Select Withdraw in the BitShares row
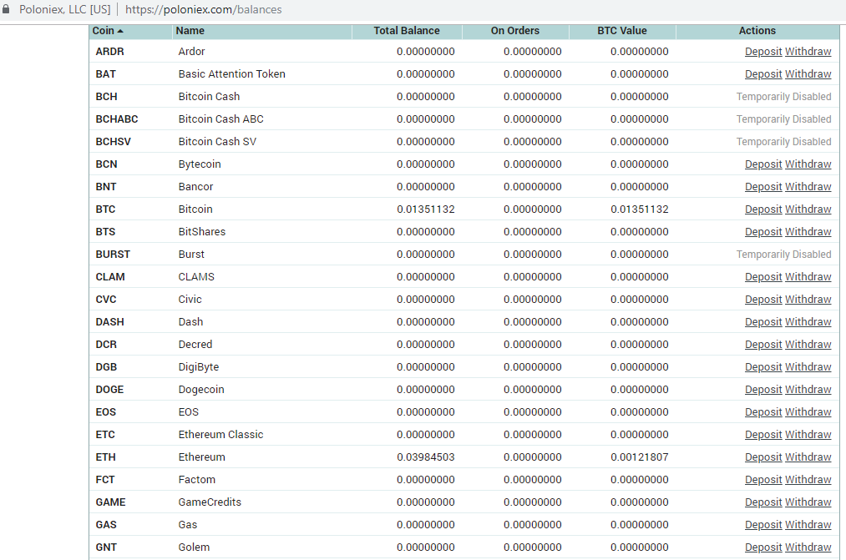 (808, 232)
